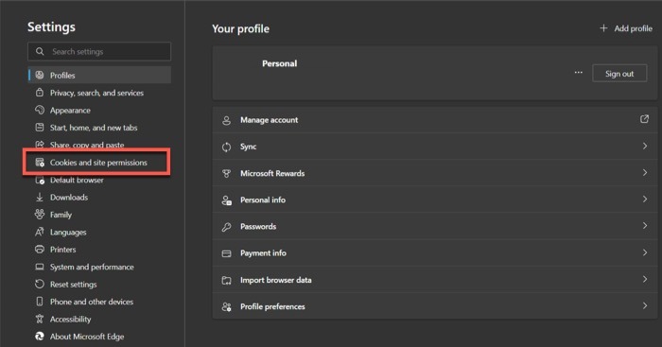Open Personal info row
This screenshot has height=347, width=662.
point(434,200)
